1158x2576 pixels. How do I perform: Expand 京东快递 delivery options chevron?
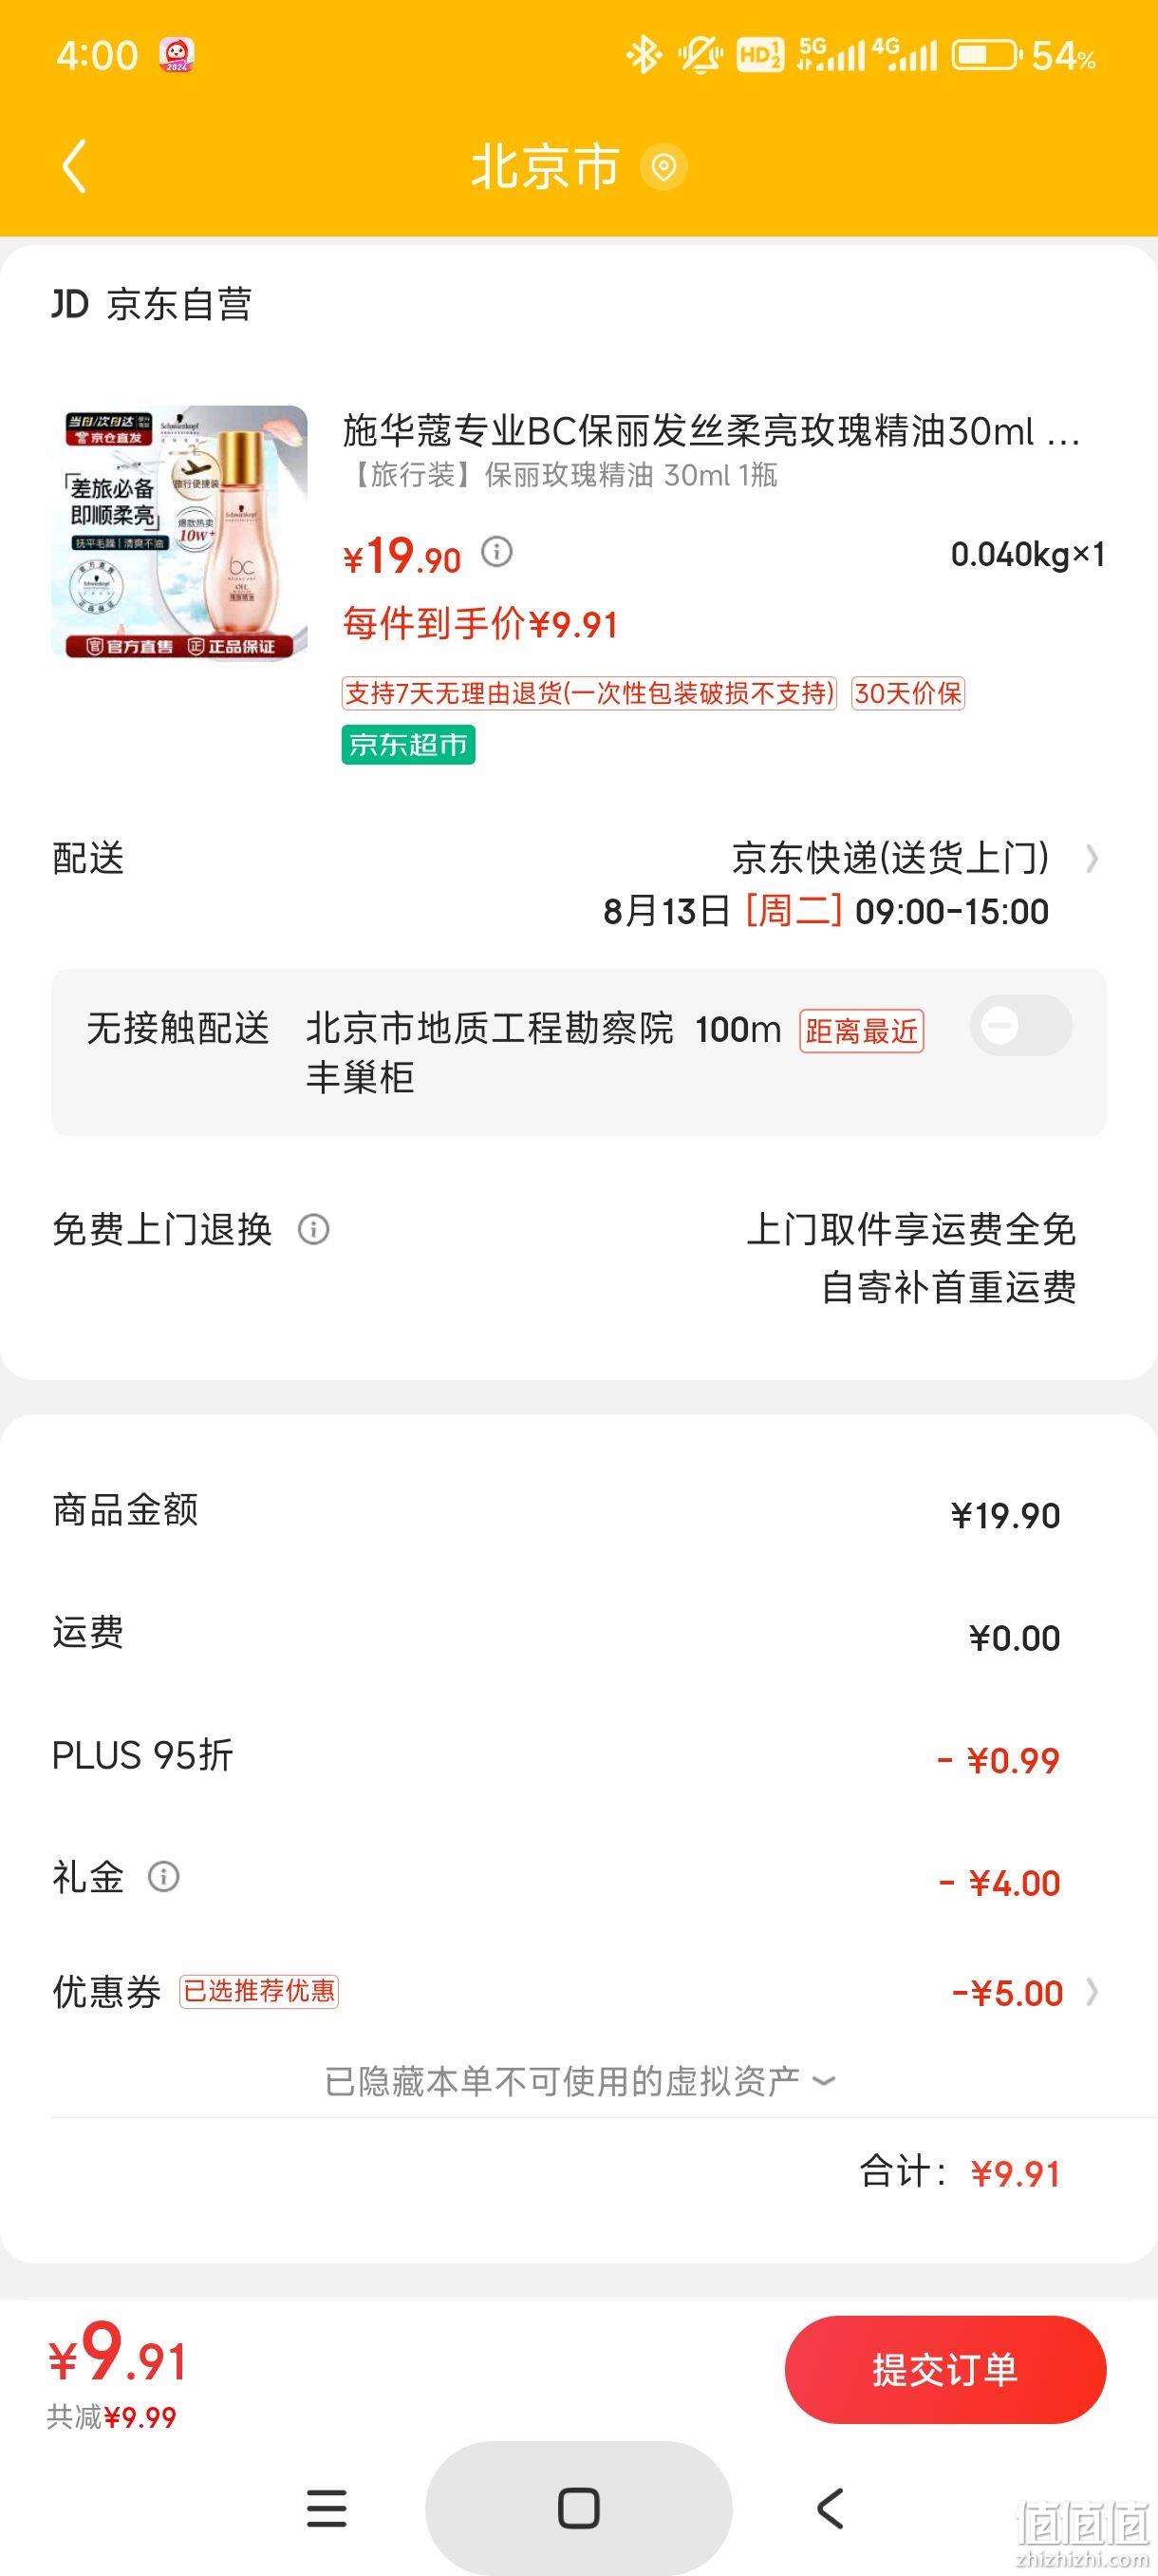pos(1093,859)
